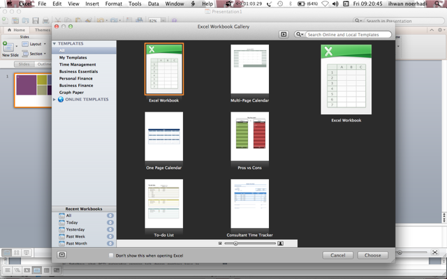Screen dimensions: 447x279
Task: Select the One Page Calendar template
Action: click(x=164, y=137)
